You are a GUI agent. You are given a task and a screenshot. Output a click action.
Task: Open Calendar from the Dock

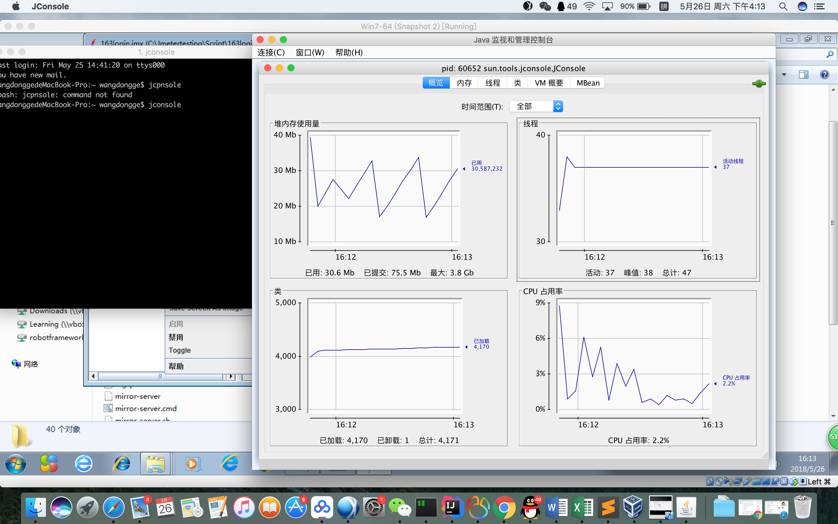click(166, 508)
